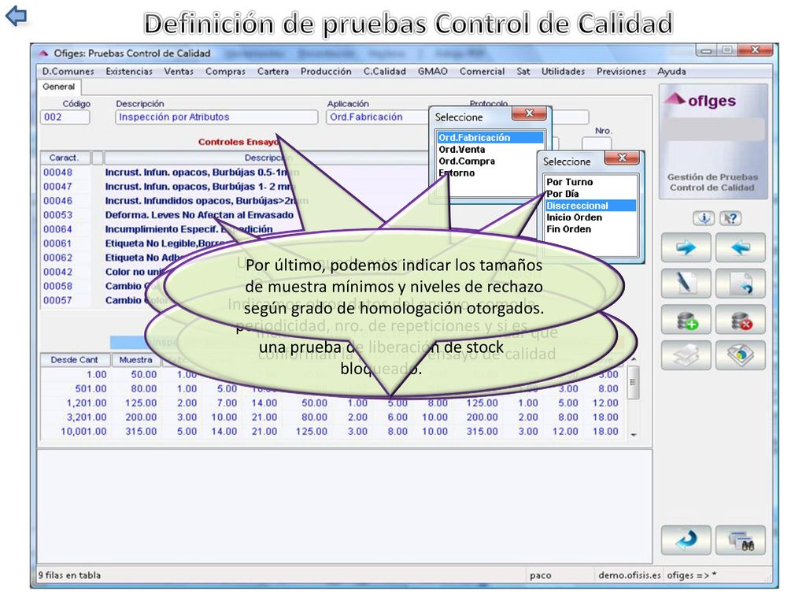Click demo.ofisis.es in the status bar
This screenshot has height=605, width=806.
[x=629, y=576]
